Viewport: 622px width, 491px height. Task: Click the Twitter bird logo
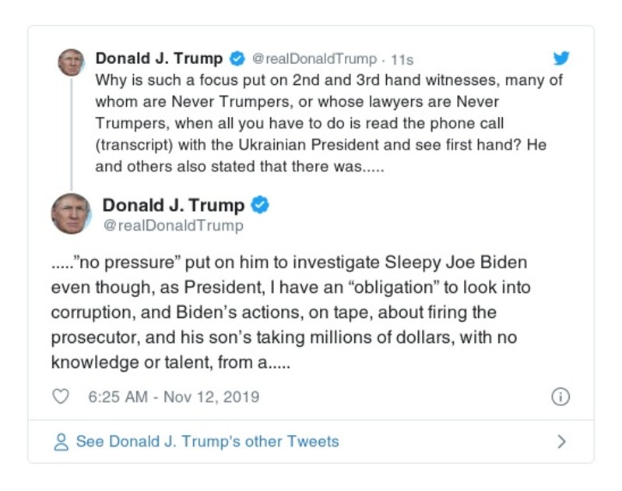[561, 58]
